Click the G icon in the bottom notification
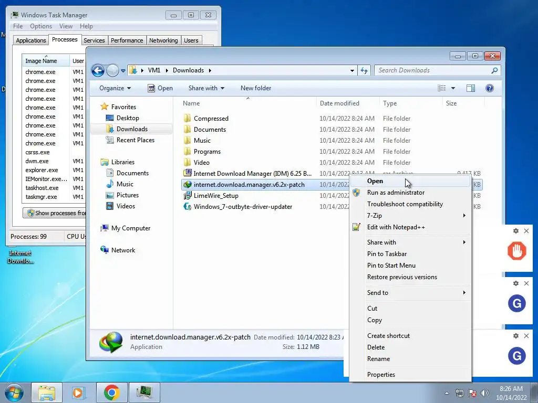The height and width of the screenshot is (403, 538). [517, 356]
